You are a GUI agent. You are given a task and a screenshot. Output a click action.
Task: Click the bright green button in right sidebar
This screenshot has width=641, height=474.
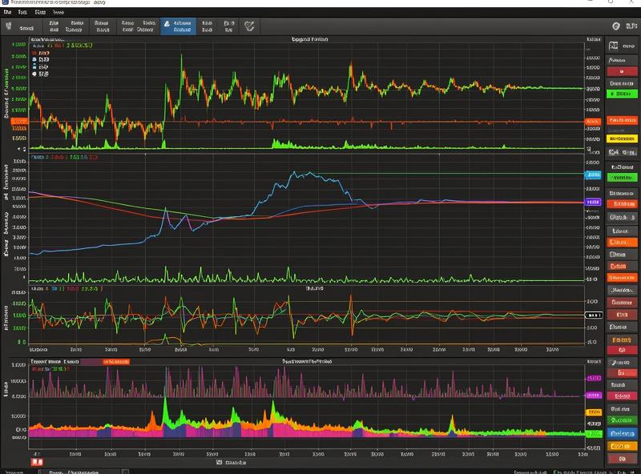(x=622, y=94)
